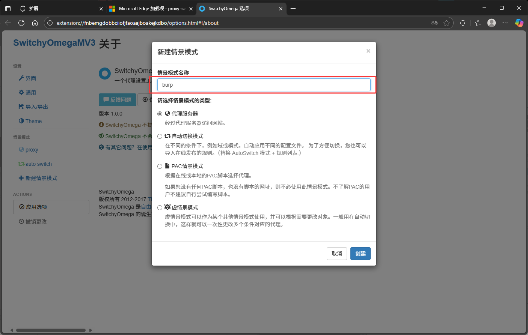Click the 取消 button

tap(337, 254)
